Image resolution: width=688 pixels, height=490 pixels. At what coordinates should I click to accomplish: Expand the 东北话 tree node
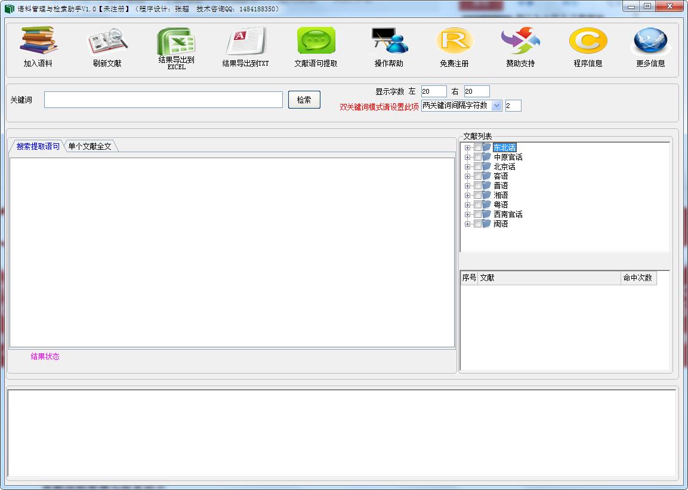click(x=467, y=148)
